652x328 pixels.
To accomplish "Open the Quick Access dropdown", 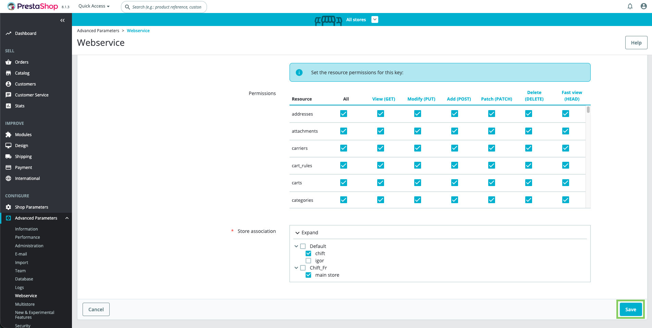I will click(94, 6).
